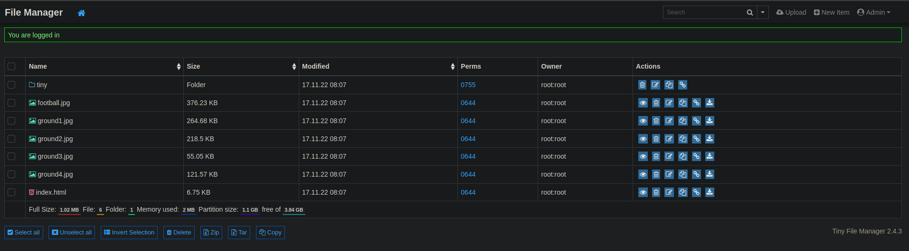Rename the tiny folder with edit icon
This screenshot has height=251, width=909.
click(655, 85)
